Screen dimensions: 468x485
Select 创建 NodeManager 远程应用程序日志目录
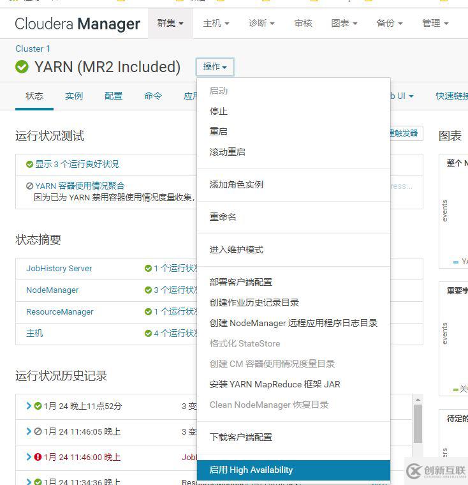293,323
